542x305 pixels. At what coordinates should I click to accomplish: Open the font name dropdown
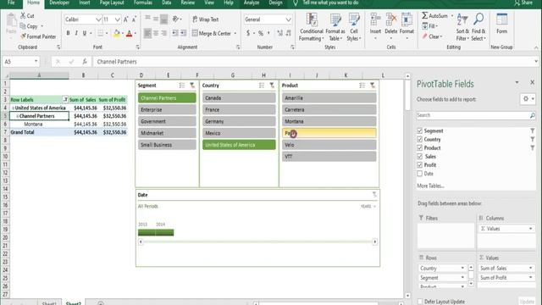98,19
